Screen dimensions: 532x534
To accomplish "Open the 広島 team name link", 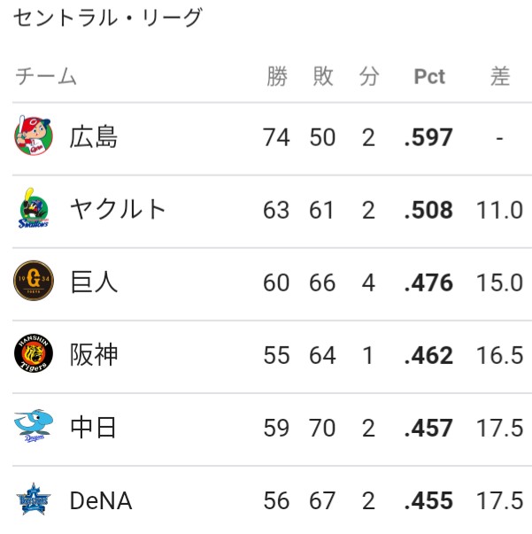I will click(94, 136).
